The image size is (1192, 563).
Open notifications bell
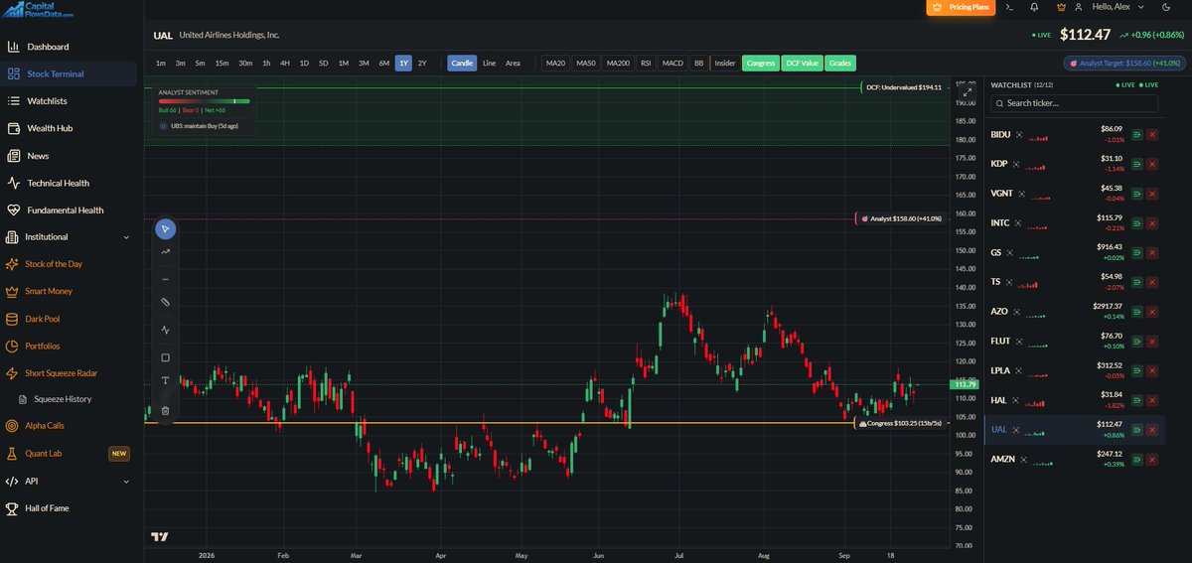1035,7
